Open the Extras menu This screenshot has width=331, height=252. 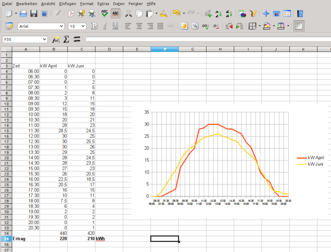[104, 3]
